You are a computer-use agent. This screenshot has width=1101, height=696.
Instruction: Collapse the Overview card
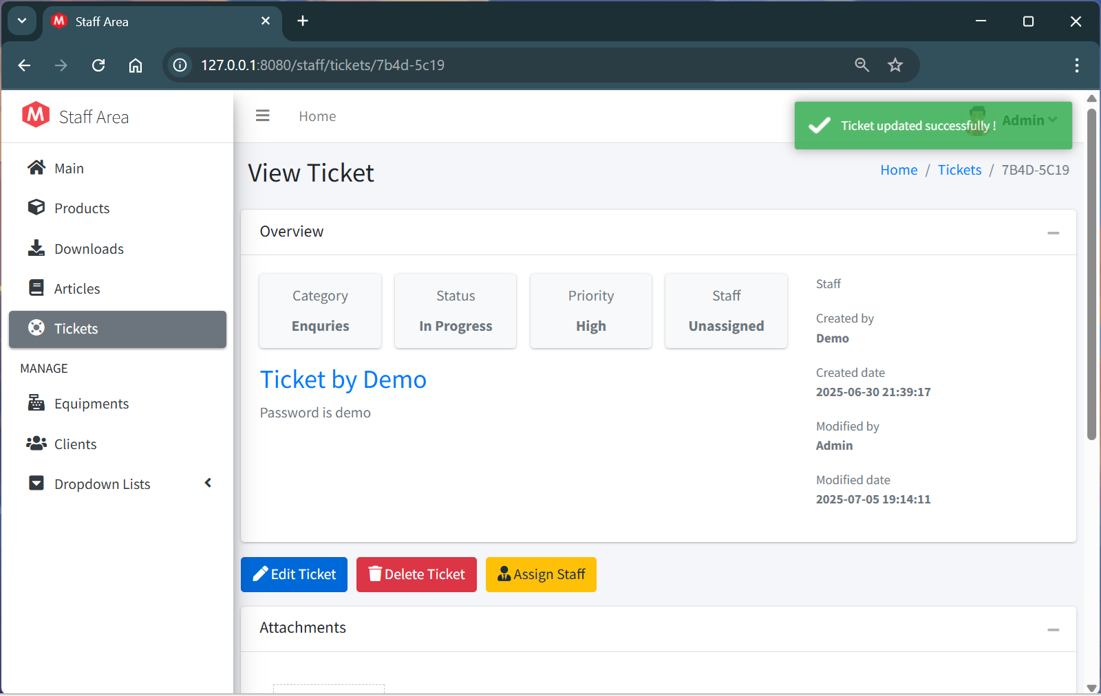pos(1053,232)
